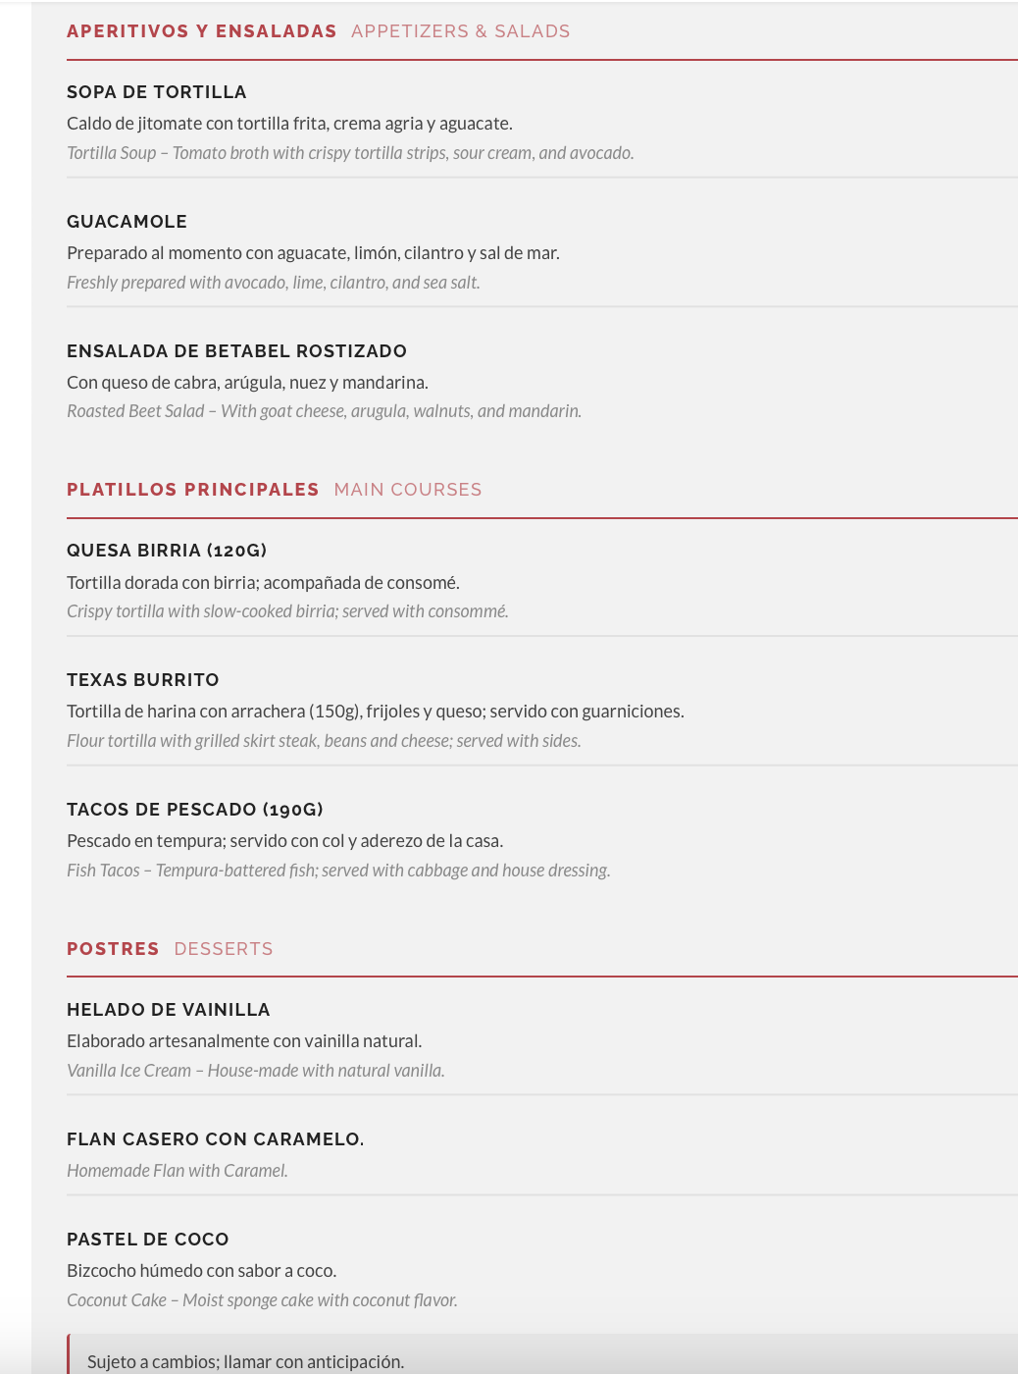Click the Appetizers & Salads English subtitle
The image size is (1018, 1374).
click(460, 31)
